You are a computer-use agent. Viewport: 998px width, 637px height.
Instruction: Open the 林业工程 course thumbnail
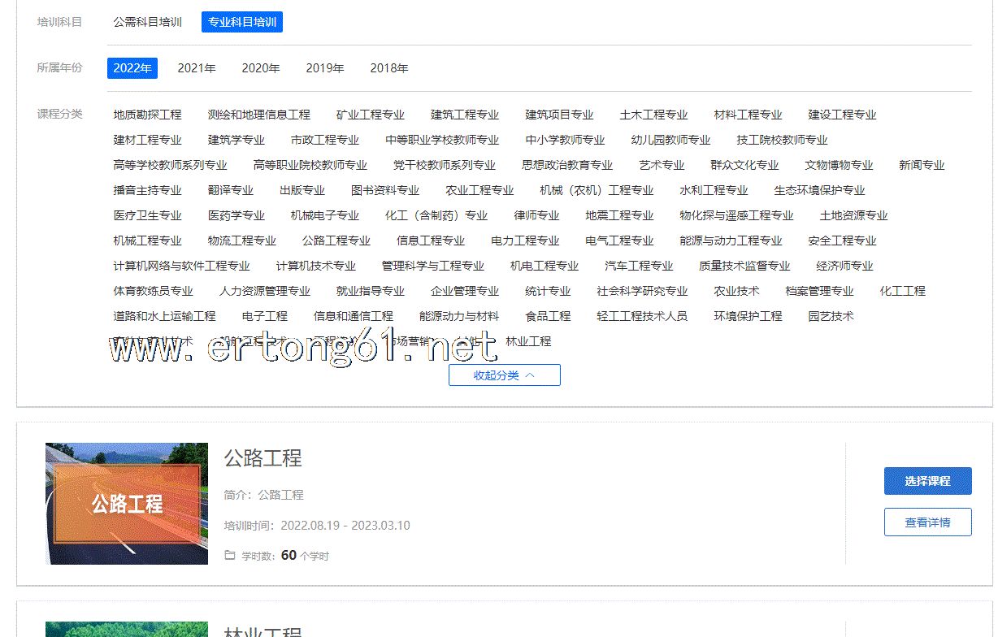click(x=127, y=630)
